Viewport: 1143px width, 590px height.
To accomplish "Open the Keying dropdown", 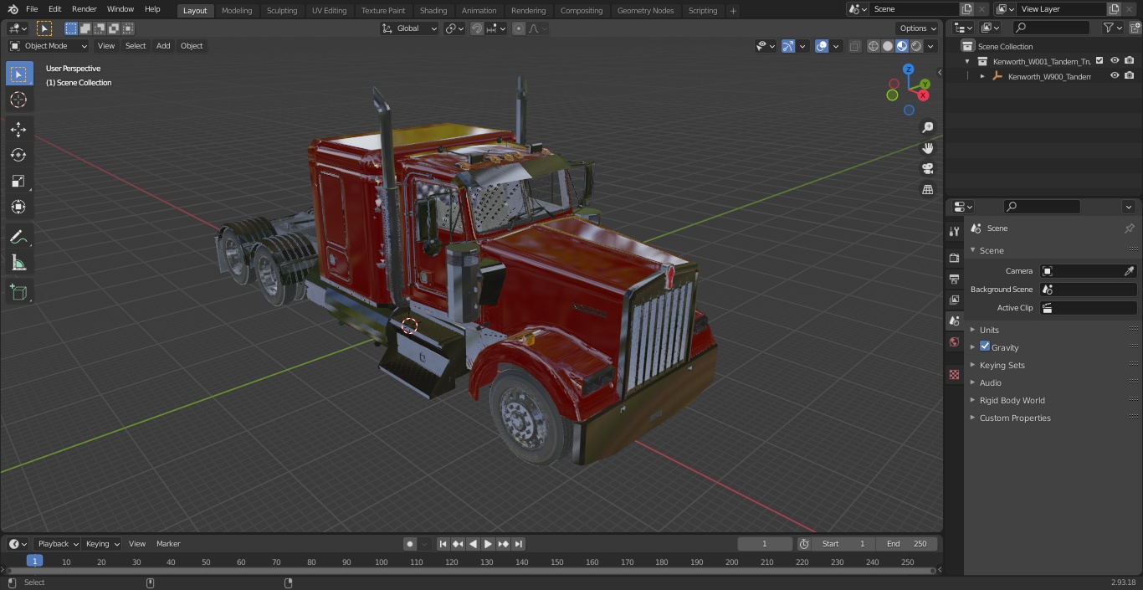I will (x=102, y=544).
